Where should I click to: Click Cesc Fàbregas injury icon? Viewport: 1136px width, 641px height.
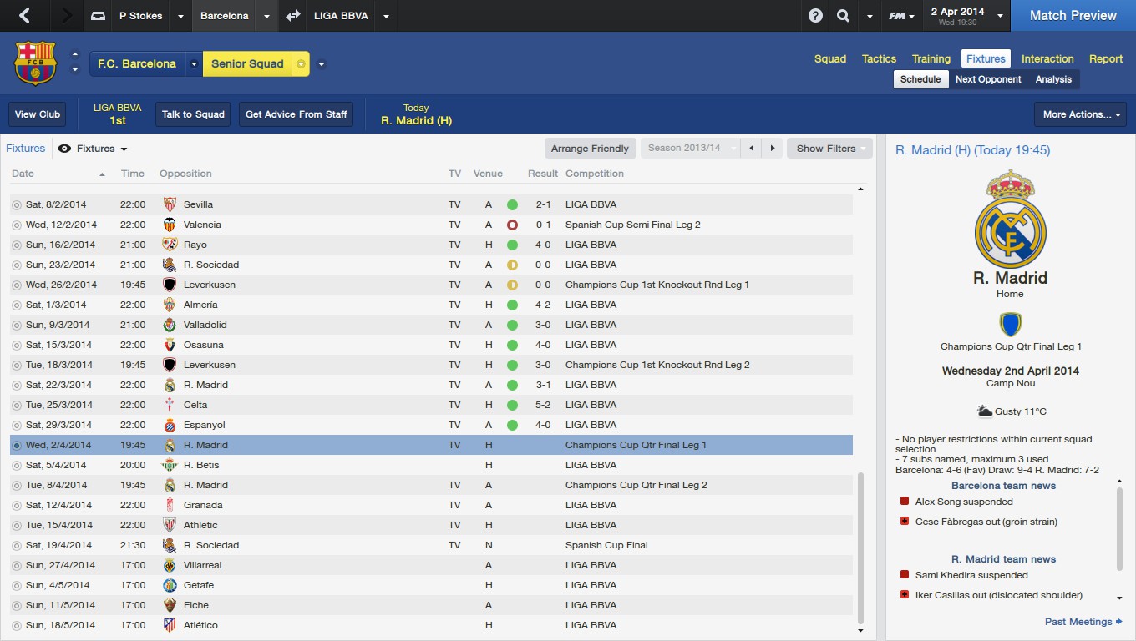[x=904, y=522]
